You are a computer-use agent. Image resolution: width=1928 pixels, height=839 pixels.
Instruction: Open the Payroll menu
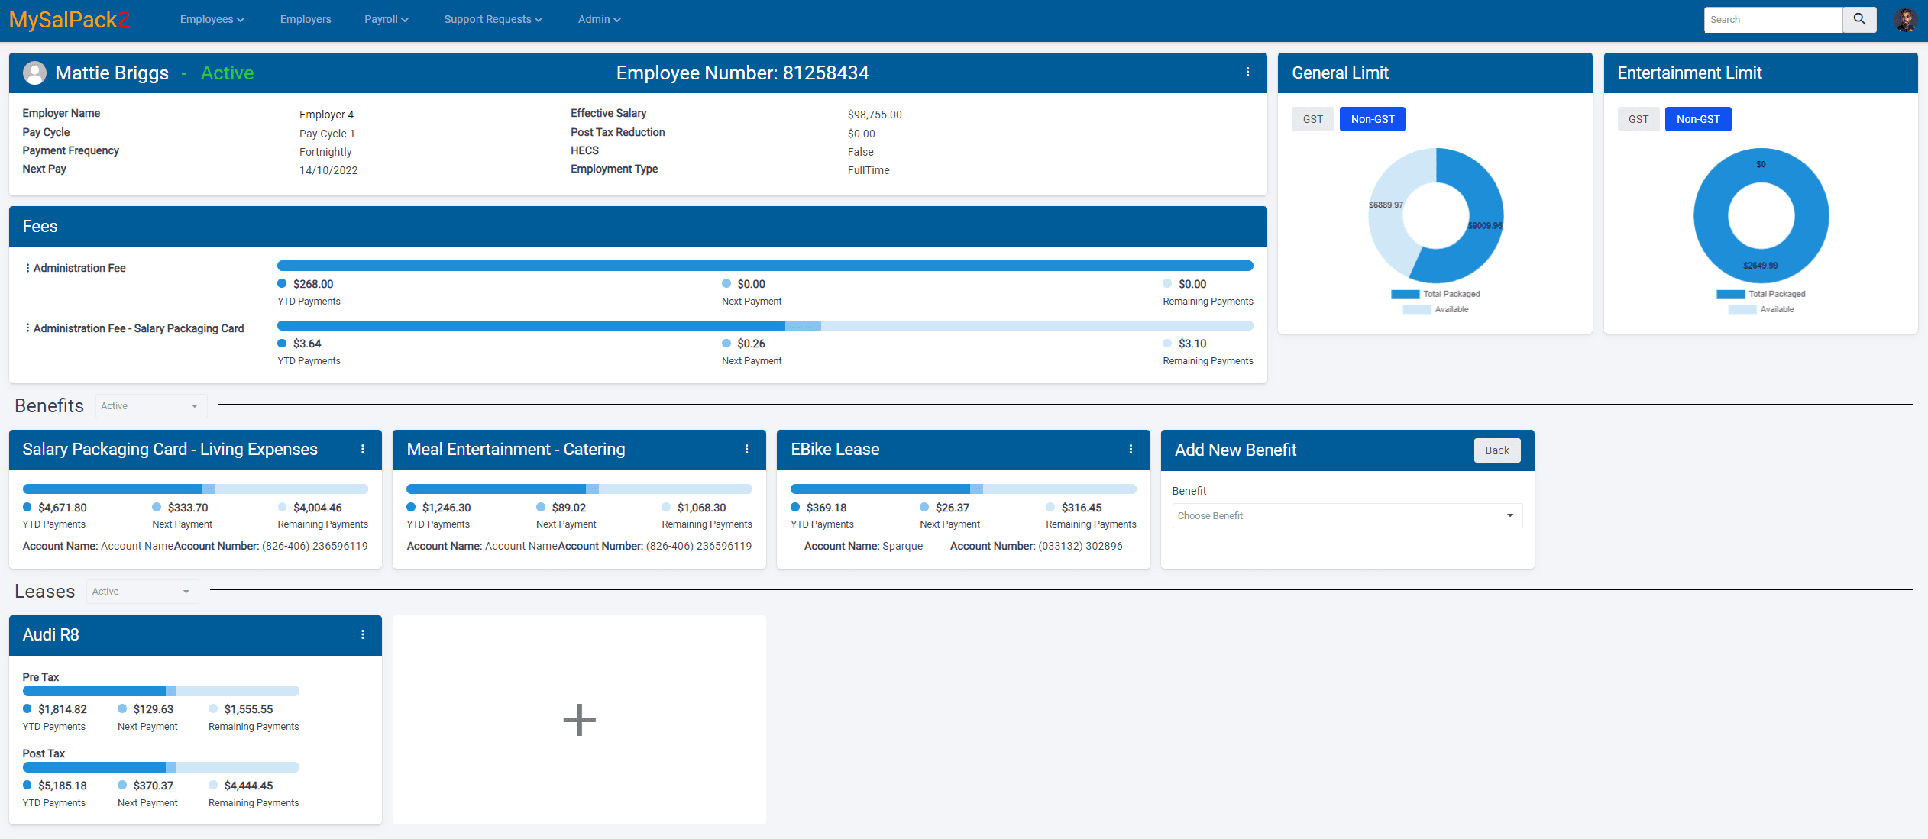(386, 19)
